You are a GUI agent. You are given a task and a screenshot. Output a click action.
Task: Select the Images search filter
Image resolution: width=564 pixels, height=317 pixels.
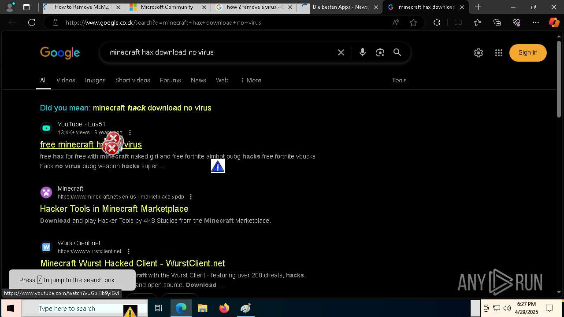click(x=95, y=80)
